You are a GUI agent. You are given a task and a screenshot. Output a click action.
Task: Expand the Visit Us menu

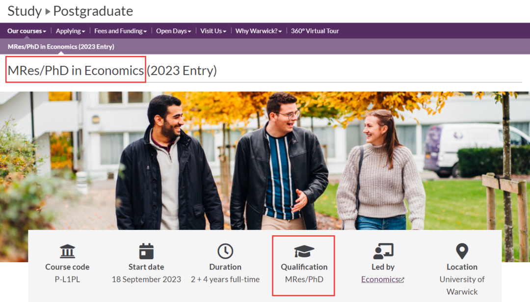click(213, 31)
